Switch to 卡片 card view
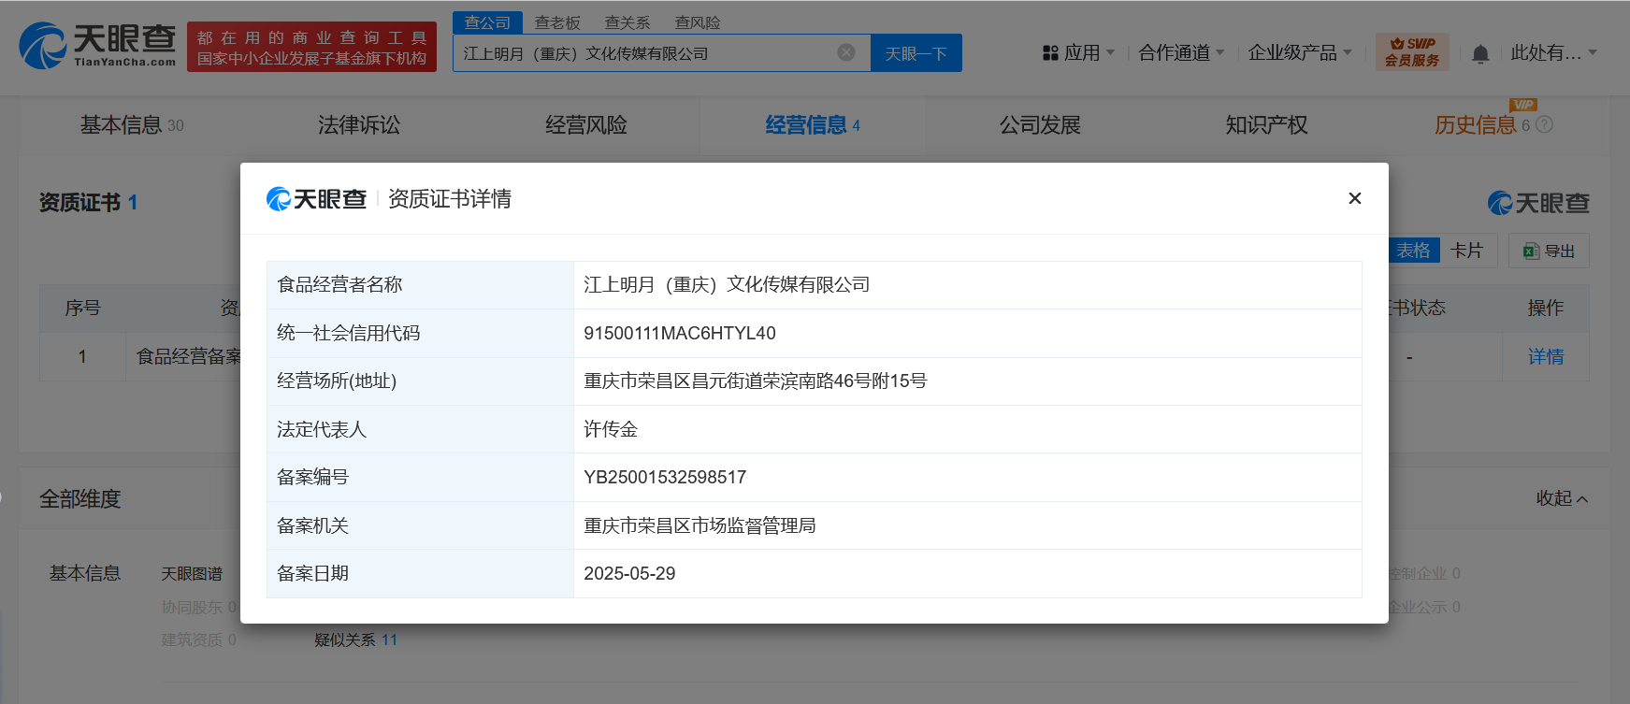1630x704 pixels. click(1466, 251)
